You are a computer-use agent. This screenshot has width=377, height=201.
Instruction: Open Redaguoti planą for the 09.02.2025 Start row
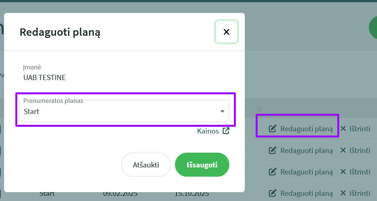[x=301, y=193]
